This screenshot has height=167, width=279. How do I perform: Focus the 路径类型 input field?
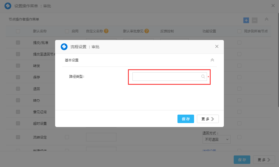166,77
